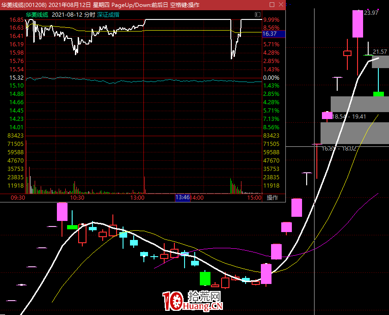Click the 9.99% limit-up percentage label
The width and height of the screenshot is (389, 315).
[x=272, y=20]
